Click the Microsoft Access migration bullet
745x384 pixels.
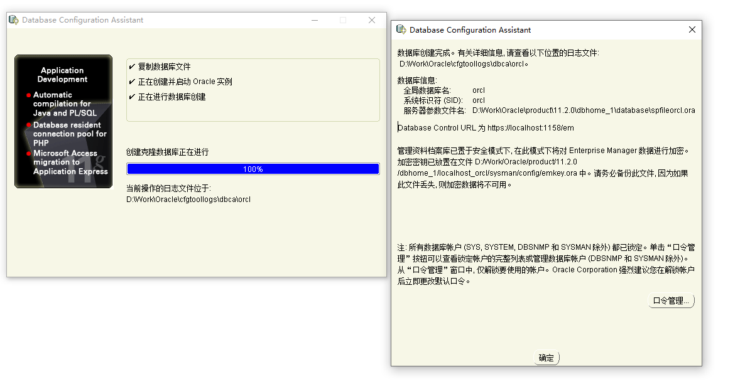tap(67, 163)
